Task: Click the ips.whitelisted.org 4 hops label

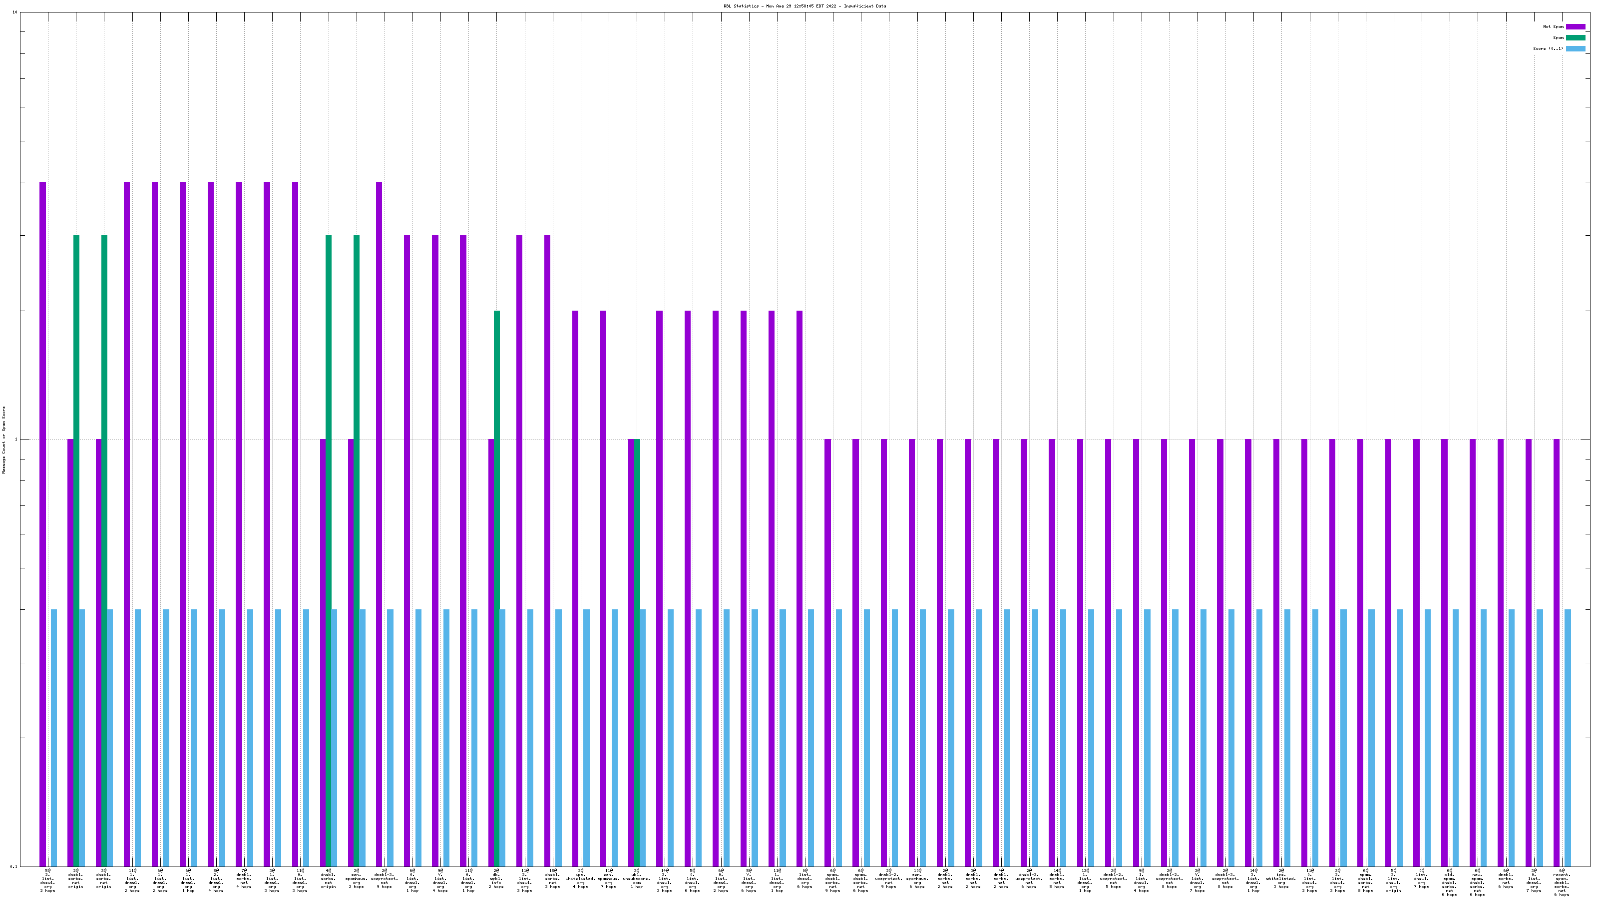Action: pyautogui.click(x=580, y=879)
